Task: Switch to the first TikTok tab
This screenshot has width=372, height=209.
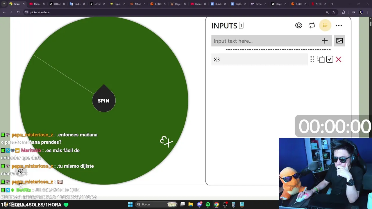Action: pos(57,4)
